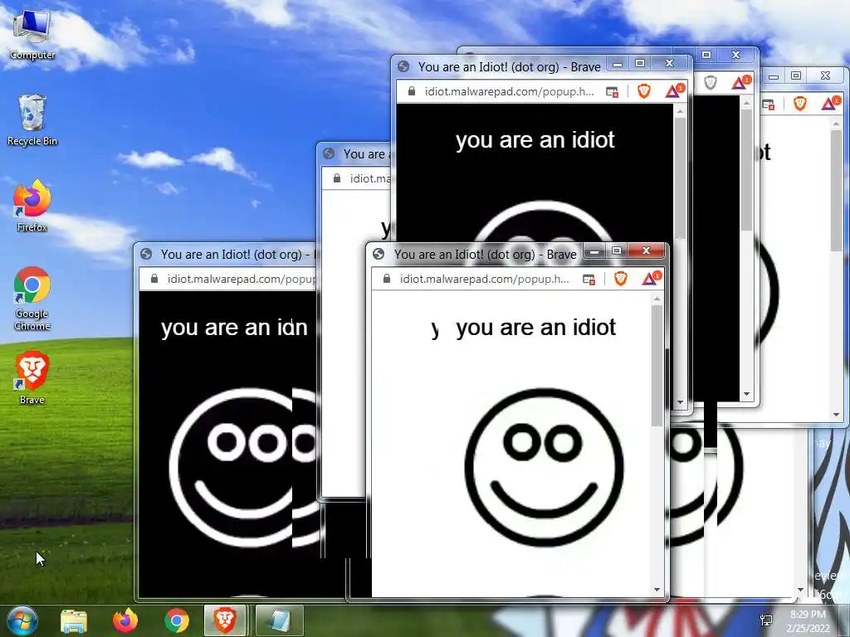Click popup-blocked icon in front white popup
The image size is (850, 637).
tap(589, 279)
